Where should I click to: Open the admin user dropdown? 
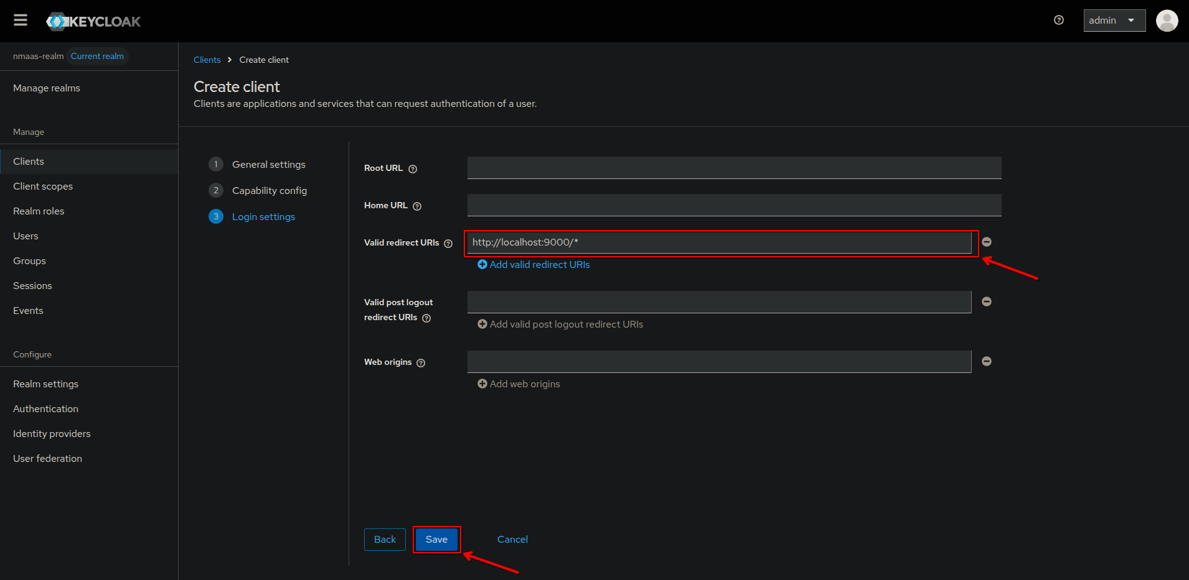click(x=1114, y=21)
